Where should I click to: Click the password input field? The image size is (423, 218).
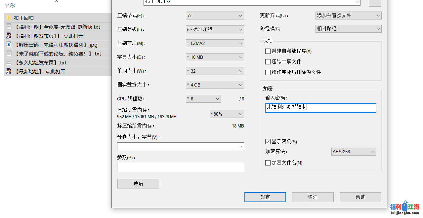(x=320, y=108)
